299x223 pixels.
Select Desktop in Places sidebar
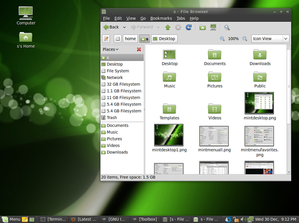[122, 64]
